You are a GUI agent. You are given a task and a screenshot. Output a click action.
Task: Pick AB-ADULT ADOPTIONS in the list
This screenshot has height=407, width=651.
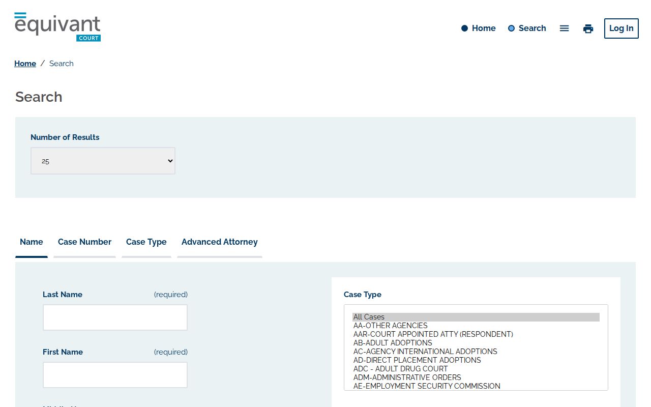(x=476, y=343)
